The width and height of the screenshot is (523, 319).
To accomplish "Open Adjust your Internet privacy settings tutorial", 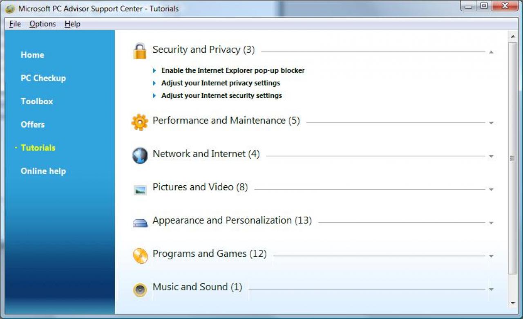I will [221, 83].
